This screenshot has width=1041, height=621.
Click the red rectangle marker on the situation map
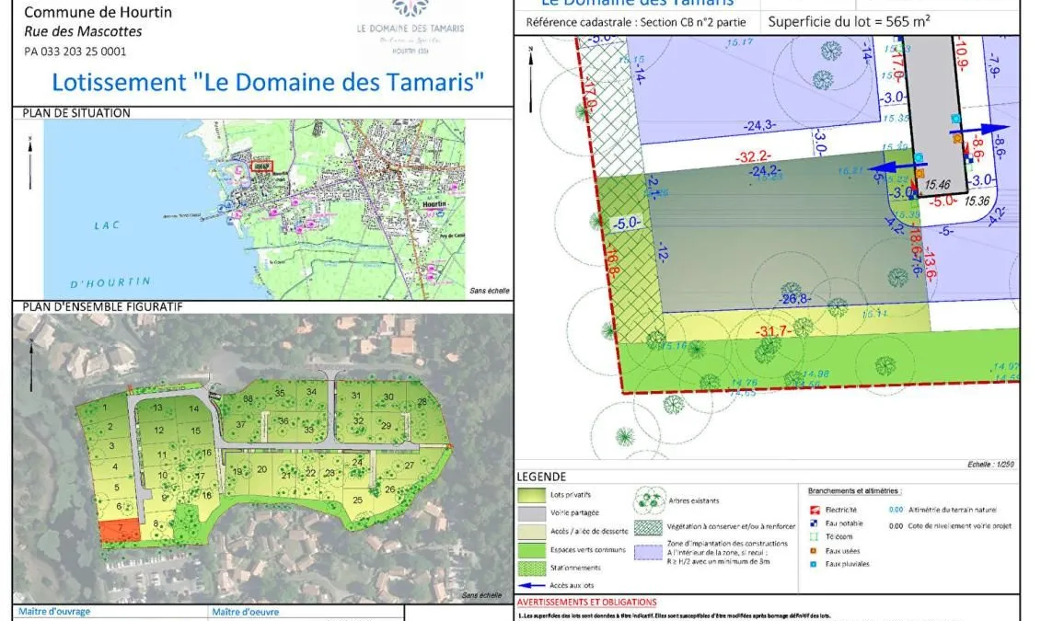261,166
